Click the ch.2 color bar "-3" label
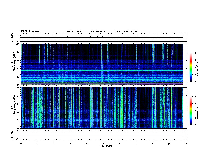209x161 pixels. tap(194, 97)
